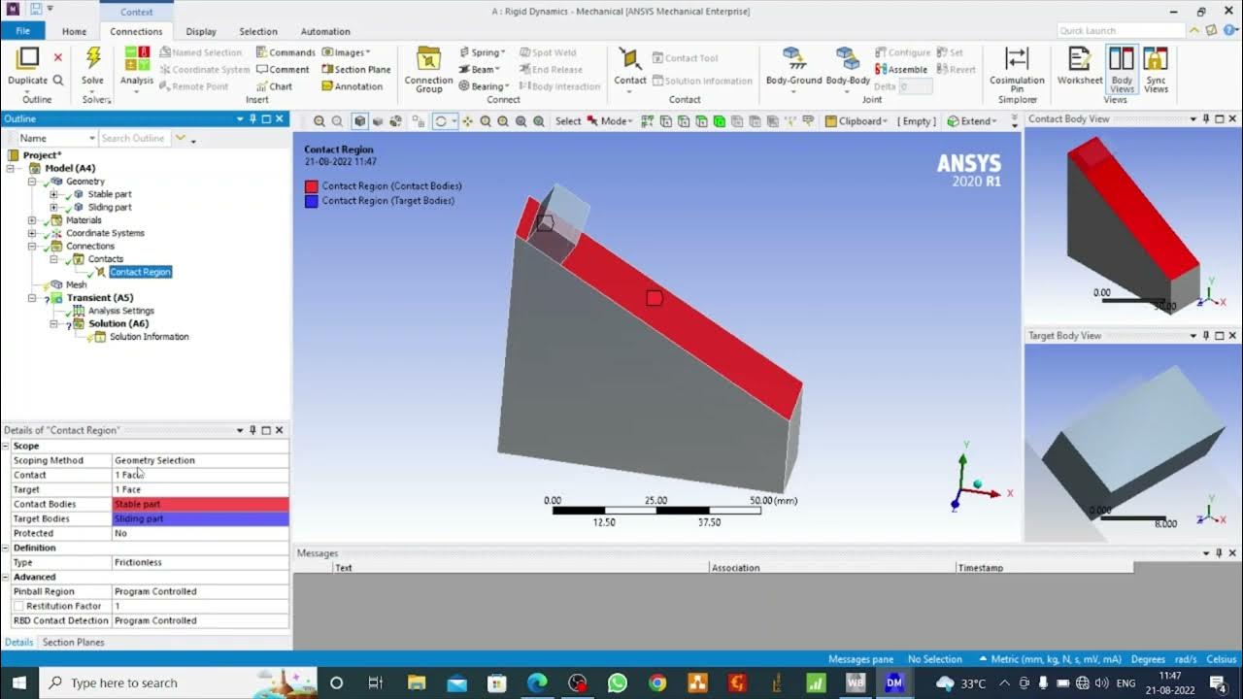Screen dimensions: 1243x699
Task: Open the Clipboard dropdown
Action: click(856, 121)
